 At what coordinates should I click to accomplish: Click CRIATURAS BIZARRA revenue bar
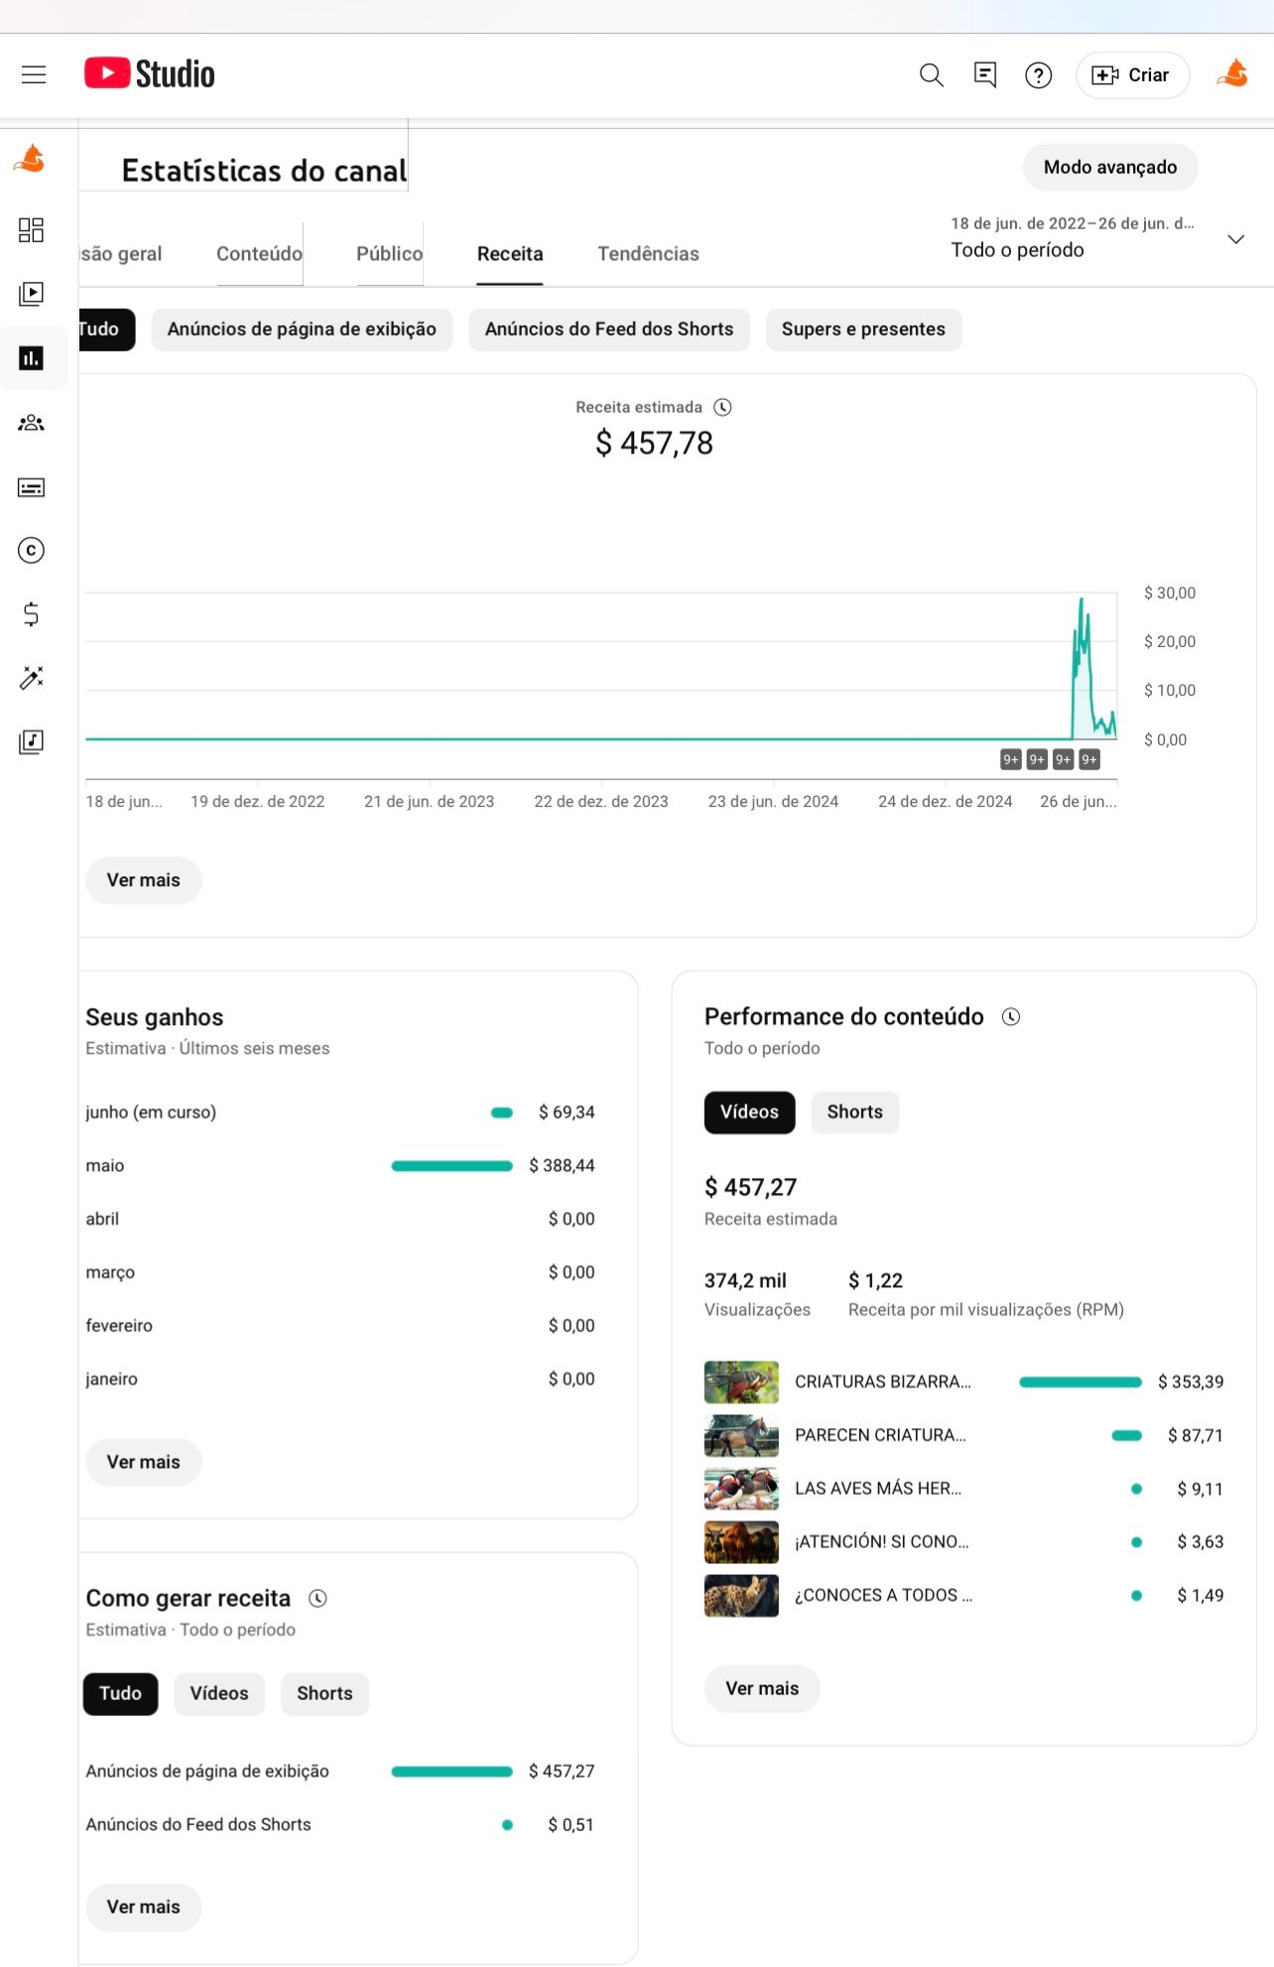point(1081,1382)
